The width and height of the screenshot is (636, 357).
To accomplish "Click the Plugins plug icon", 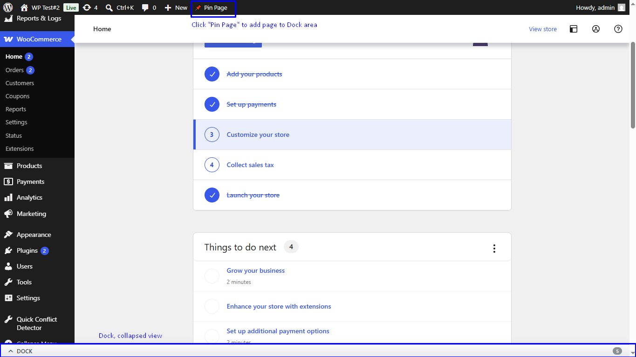I will pos(8,250).
